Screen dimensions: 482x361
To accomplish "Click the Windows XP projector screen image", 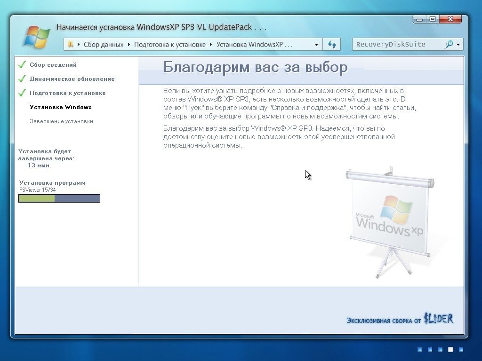I will pos(390,222).
